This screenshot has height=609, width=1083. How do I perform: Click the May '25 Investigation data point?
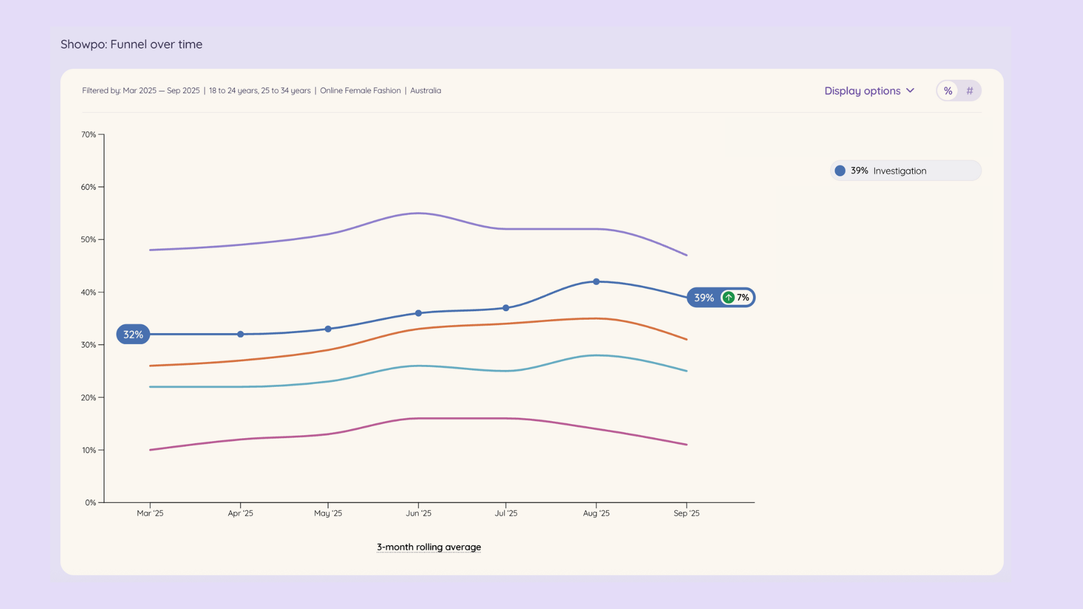click(x=328, y=329)
